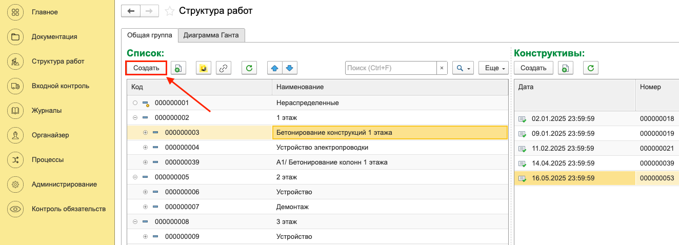Screen dimensions: 679x245
Task: Open the search magnifier dropdown
Action: tap(463, 68)
